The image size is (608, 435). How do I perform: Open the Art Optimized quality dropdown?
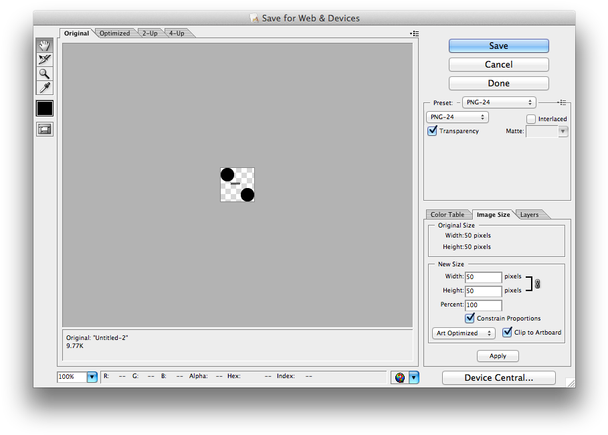click(x=463, y=333)
